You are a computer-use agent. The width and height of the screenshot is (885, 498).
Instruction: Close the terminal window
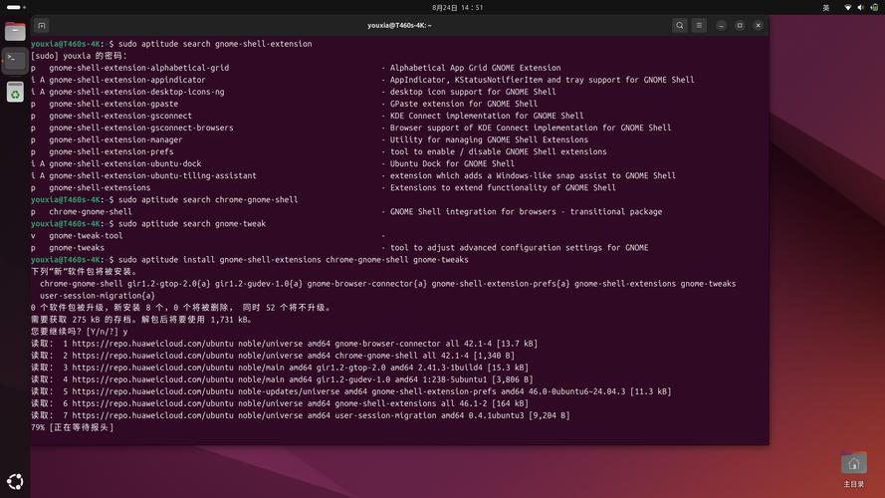click(x=758, y=26)
